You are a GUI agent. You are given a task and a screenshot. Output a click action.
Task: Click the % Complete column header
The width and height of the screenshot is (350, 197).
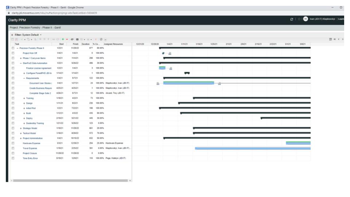[96, 44]
